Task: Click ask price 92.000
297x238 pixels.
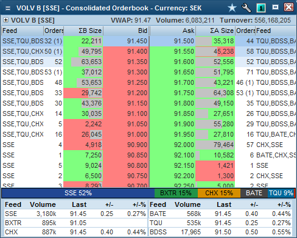Action: 173,145
